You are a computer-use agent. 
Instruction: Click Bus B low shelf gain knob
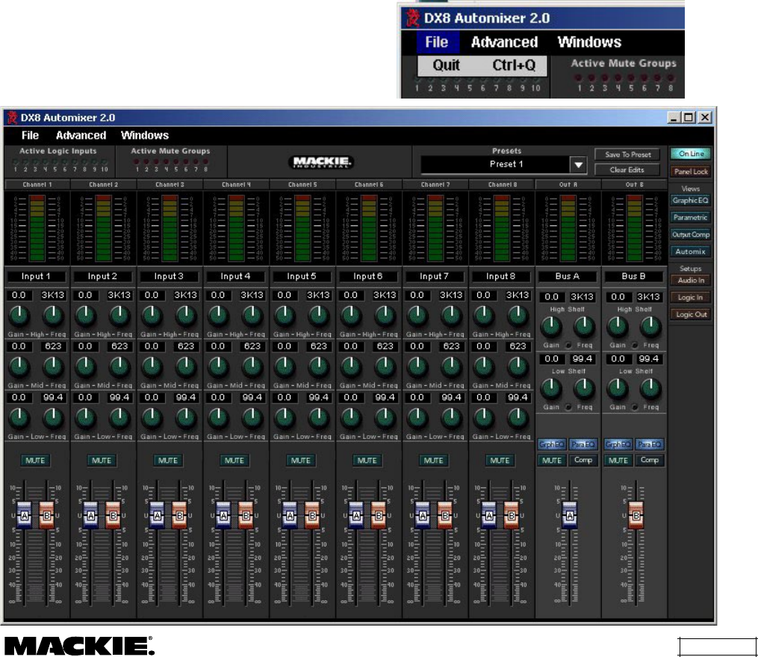tap(618, 389)
